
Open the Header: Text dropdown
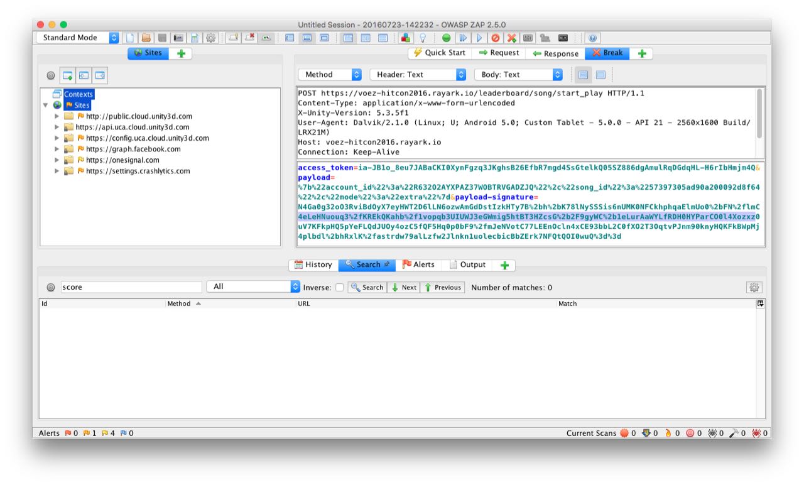point(418,75)
